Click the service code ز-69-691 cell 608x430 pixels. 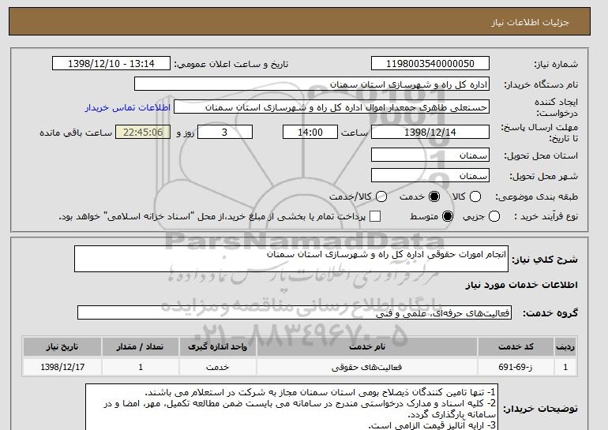click(x=516, y=367)
